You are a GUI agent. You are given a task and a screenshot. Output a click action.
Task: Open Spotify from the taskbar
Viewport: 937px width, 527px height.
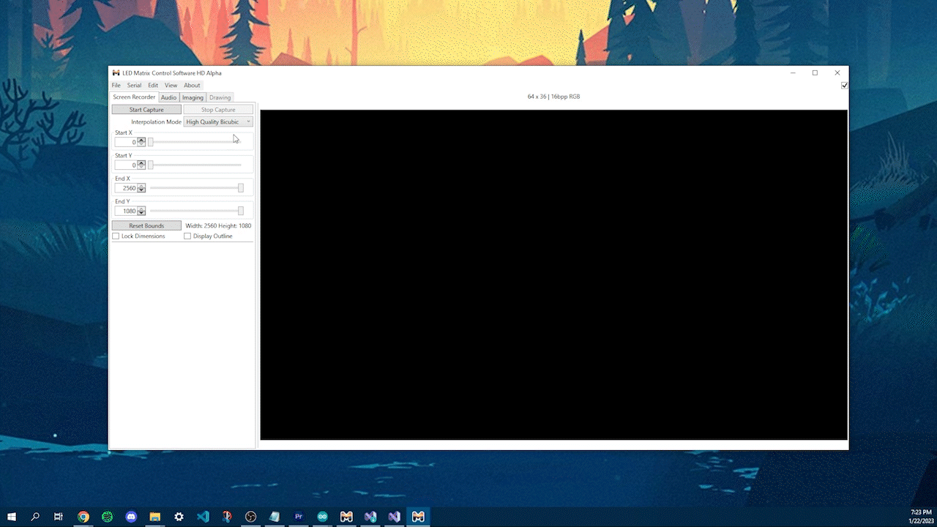[108, 517]
